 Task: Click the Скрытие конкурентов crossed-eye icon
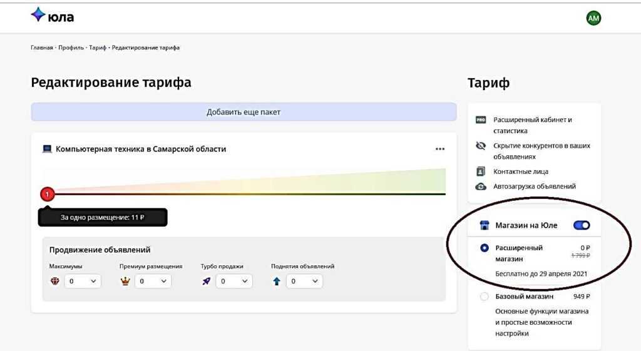[x=481, y=146]
